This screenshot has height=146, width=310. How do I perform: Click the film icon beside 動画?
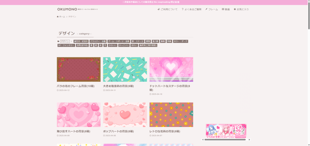coord(223,9)
